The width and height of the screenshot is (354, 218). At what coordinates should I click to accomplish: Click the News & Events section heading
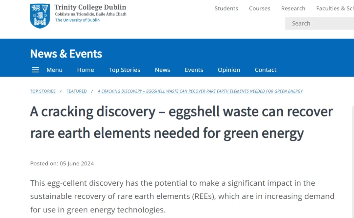point(66,54)
